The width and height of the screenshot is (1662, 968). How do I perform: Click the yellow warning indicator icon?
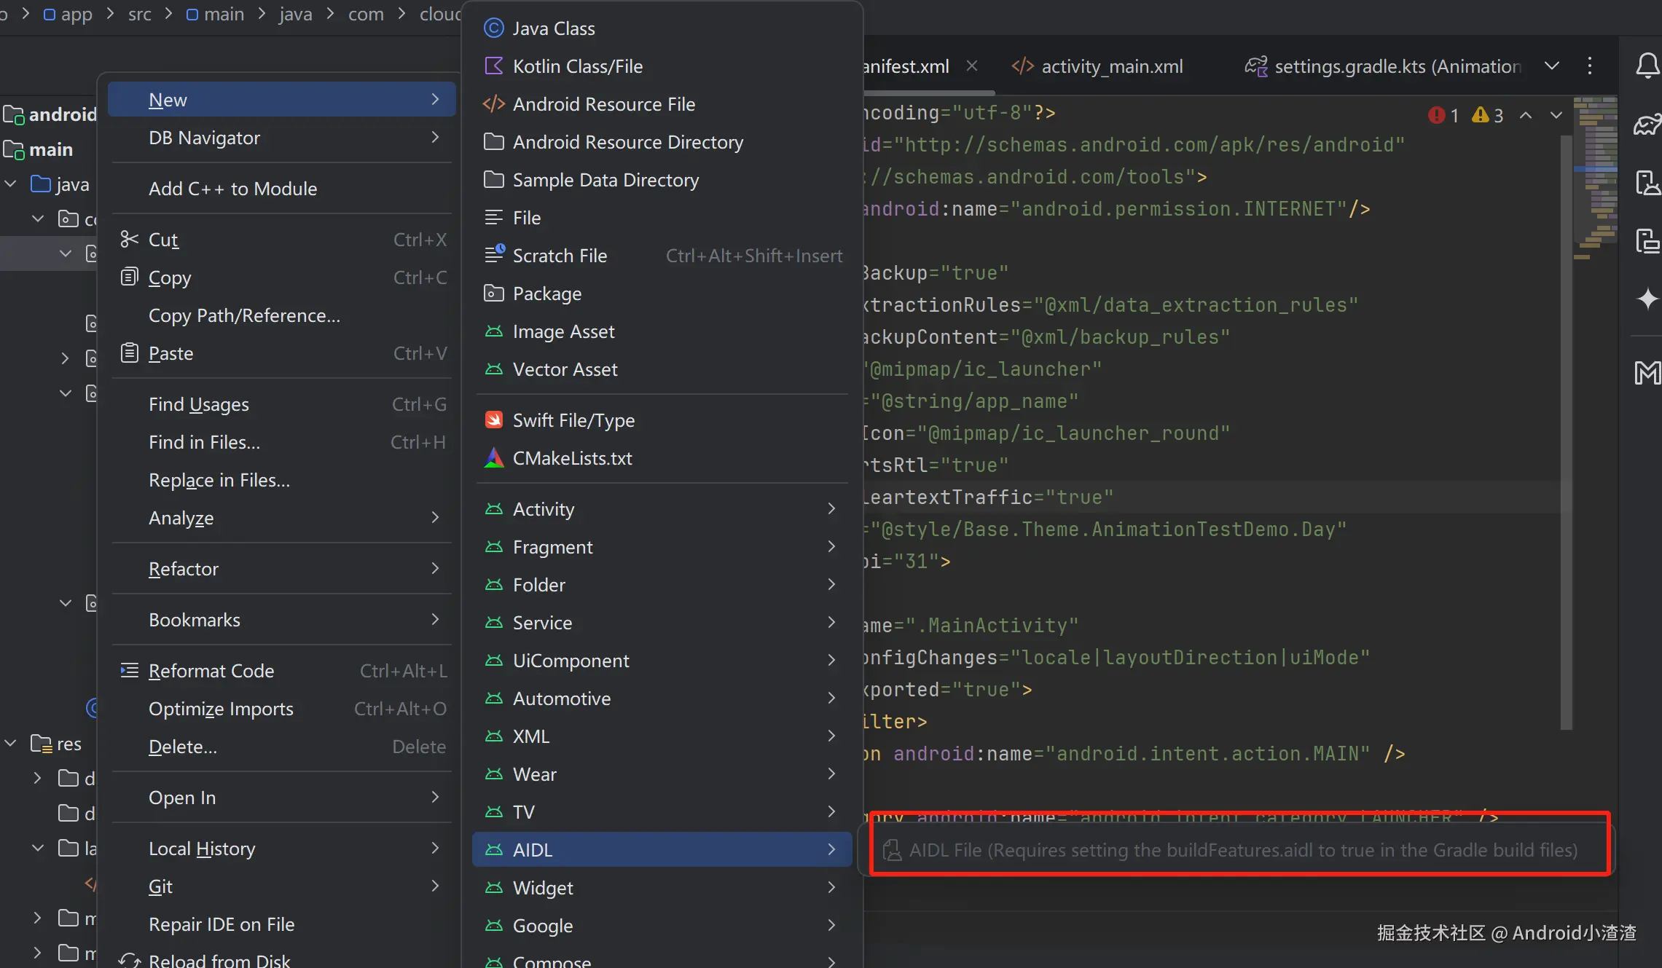[1480, 115]
